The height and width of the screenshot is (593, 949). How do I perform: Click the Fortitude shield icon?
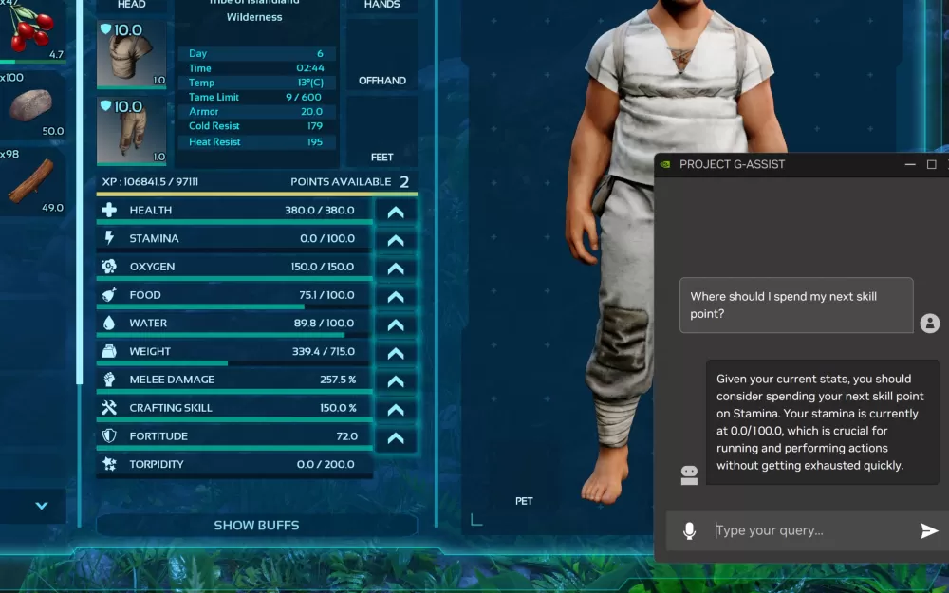click(x=109, y=435)
